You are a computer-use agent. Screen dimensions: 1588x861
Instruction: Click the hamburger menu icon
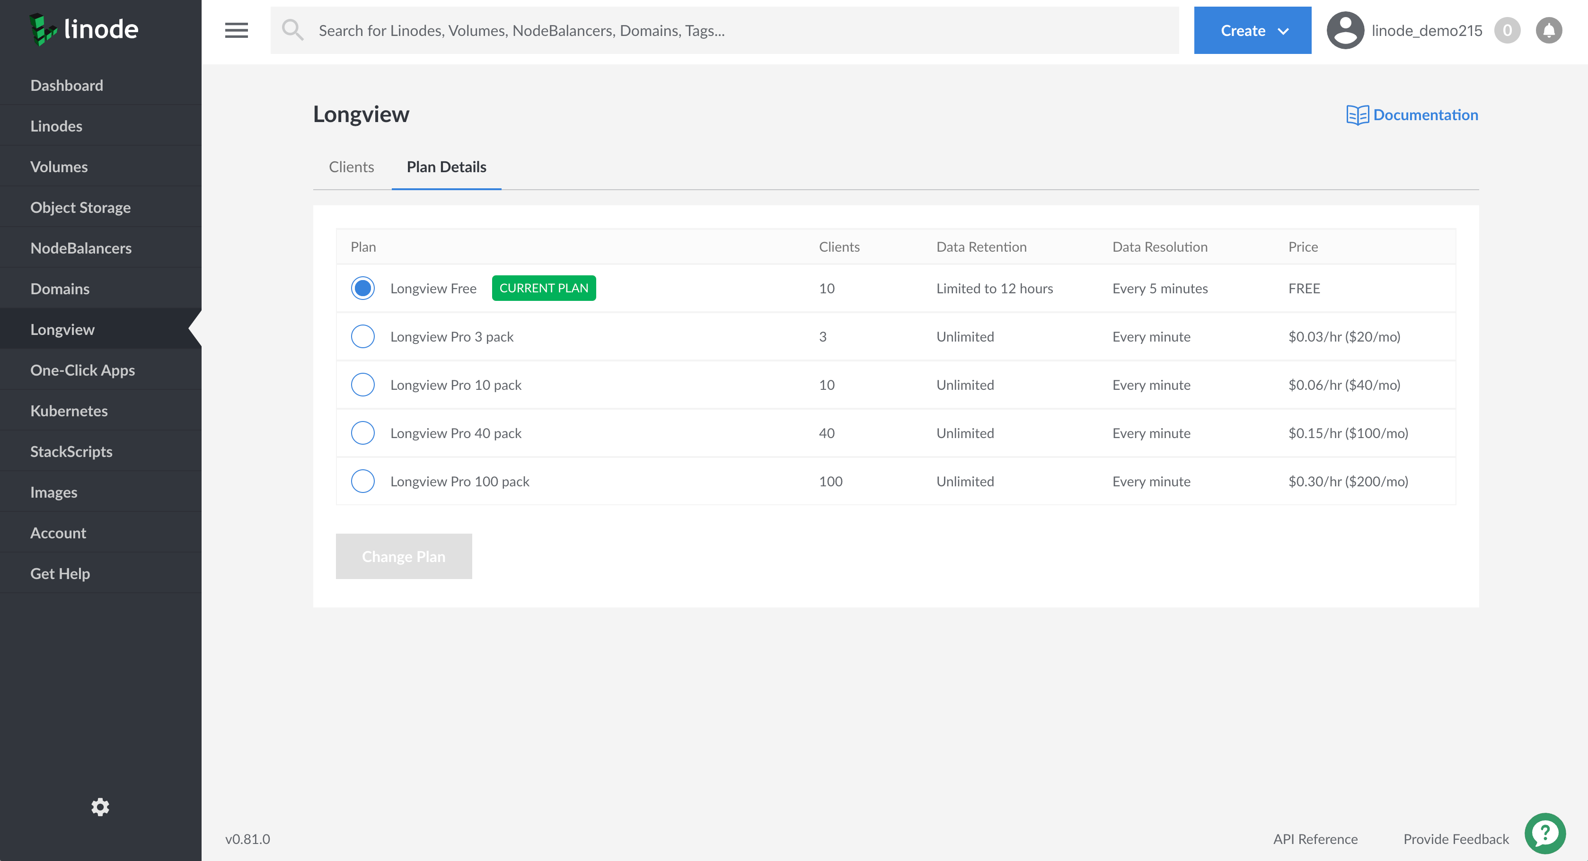235,30
